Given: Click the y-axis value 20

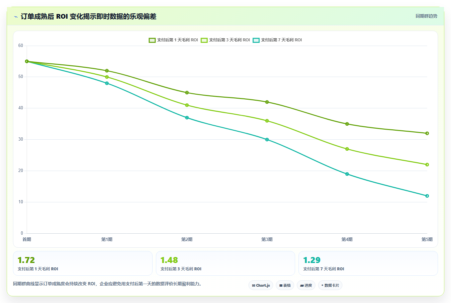Looking at the screenshot, I should pos(21,171).
